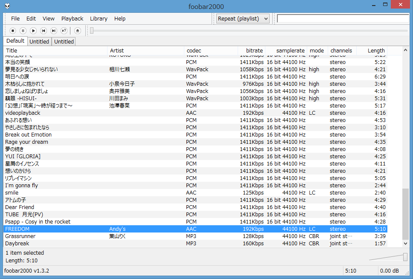Open the Library menu
413x279 pixels.
99,19
